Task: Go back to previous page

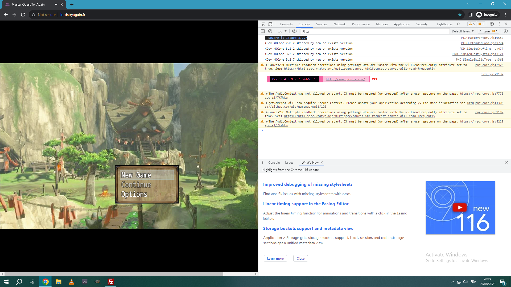Action: coord(6,15)
